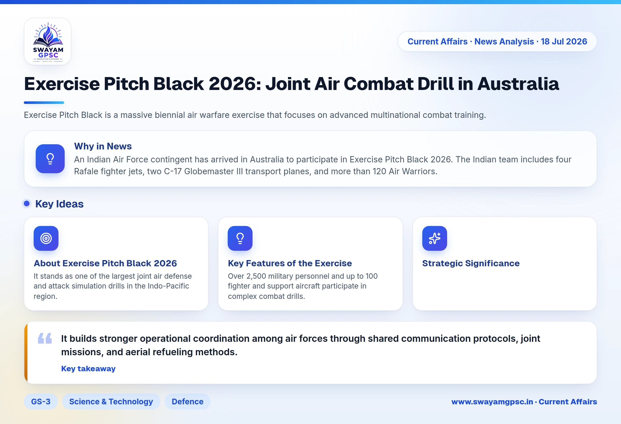The image size is (621, 424).
Task: Click the text about largest joint air defense drills
Action: click(113, 286)
